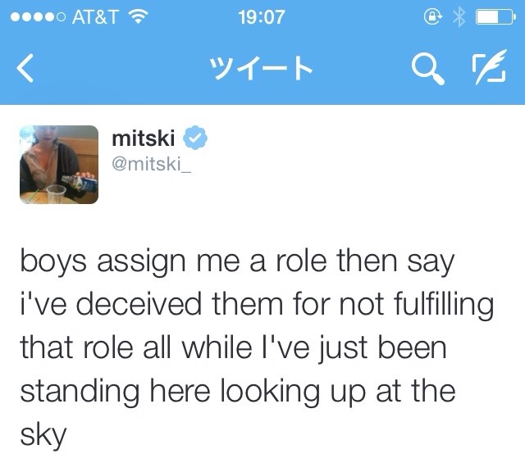The width and height of the screenshot is (525, 472).
Task: Click the blue verified badge
Action: point(194,136)
